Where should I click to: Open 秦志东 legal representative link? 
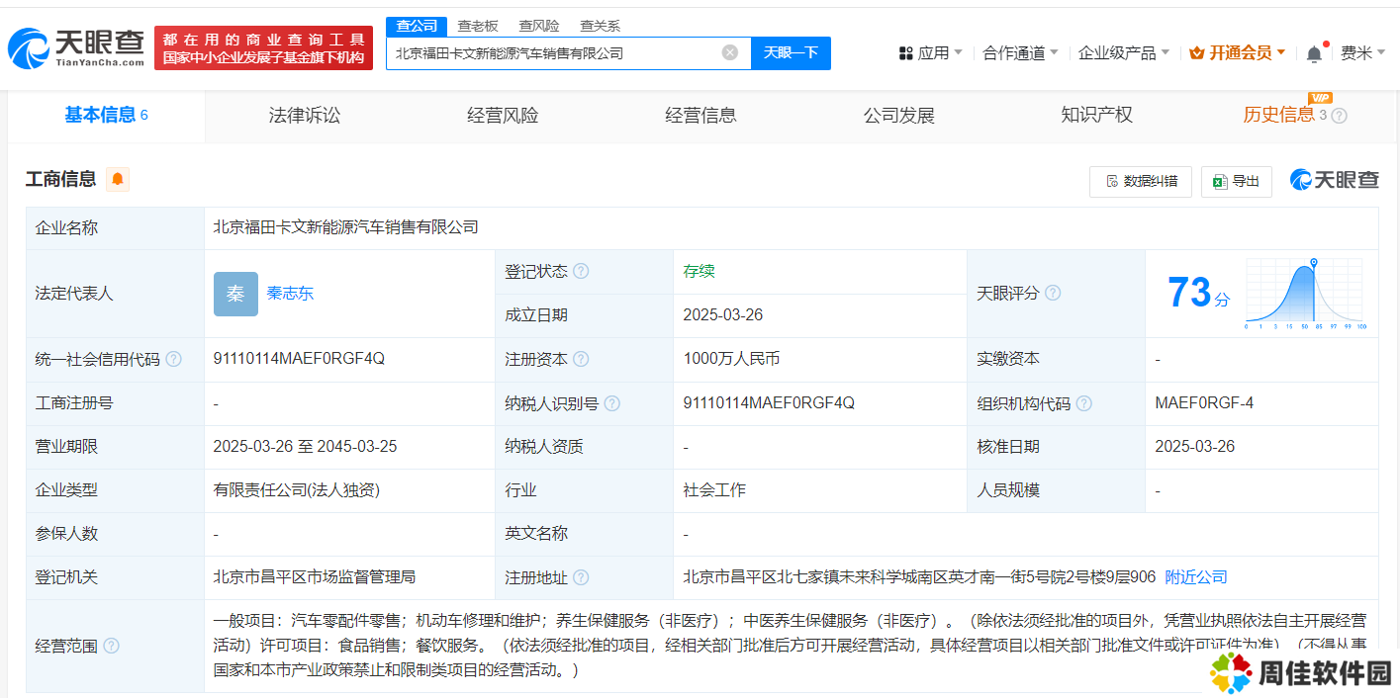[x=290, y=294]
